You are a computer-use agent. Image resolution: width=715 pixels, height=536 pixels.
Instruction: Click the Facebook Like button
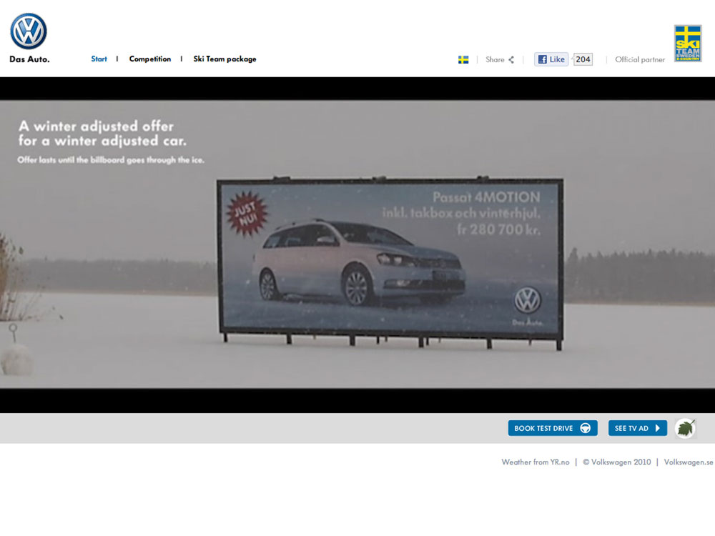(x=551, y=59)
